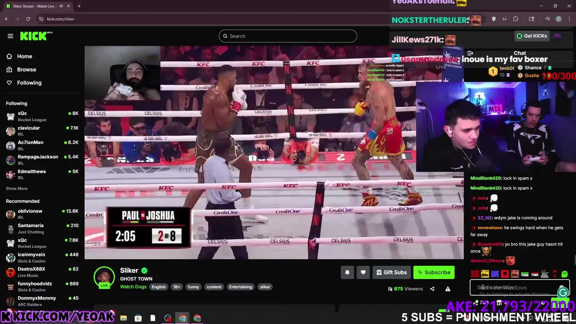The image size is (576, 324).
Task: Toggle notification bell for Sliker
Action: 347,272
